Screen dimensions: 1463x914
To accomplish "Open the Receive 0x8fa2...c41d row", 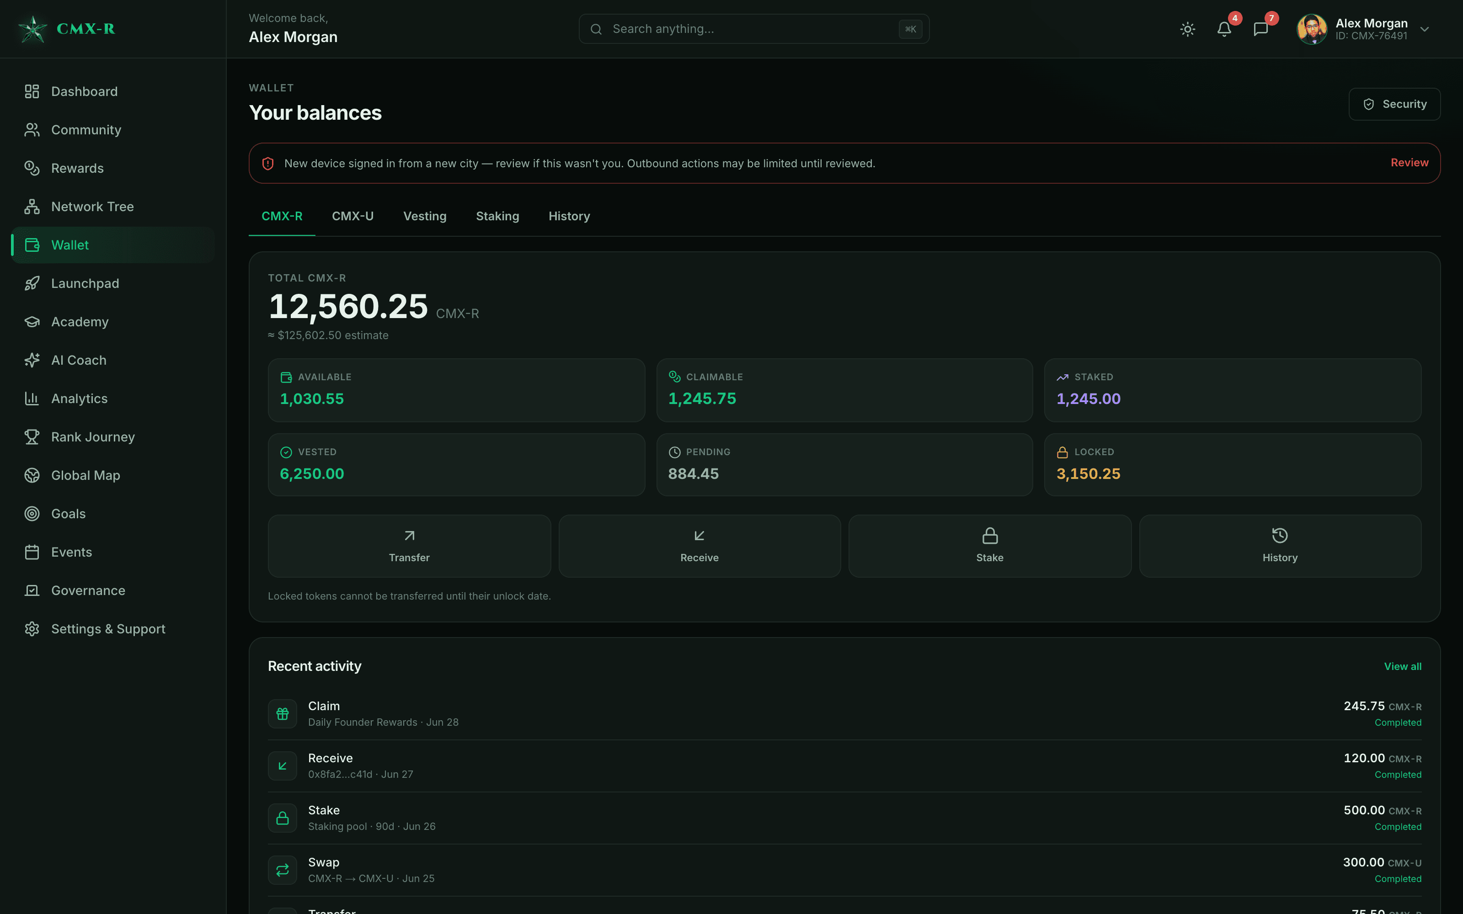I will tap(844, 766).
